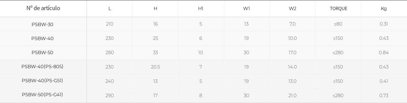Click the 0.31 Kg value
This screenshot has height=103, width=407.
(x=384, y=24)
